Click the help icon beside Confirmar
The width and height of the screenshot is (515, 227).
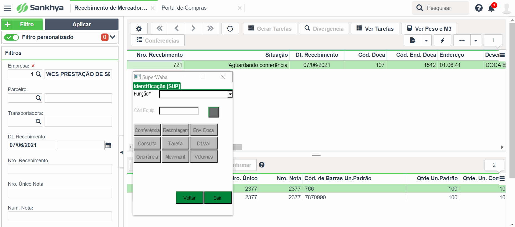(262, 165)
